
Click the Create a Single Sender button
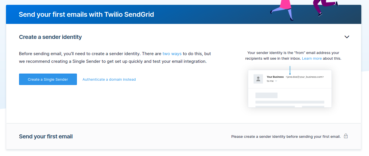pyautogui.click(x=48, y=79)
